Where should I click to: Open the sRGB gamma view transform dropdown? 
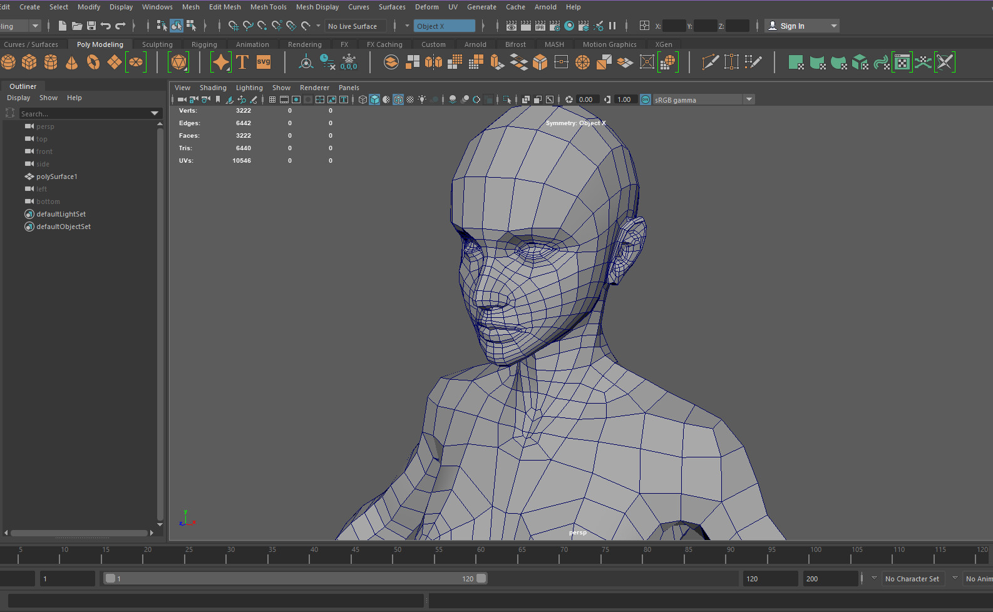pyautogui.click(x=749, y=99)
